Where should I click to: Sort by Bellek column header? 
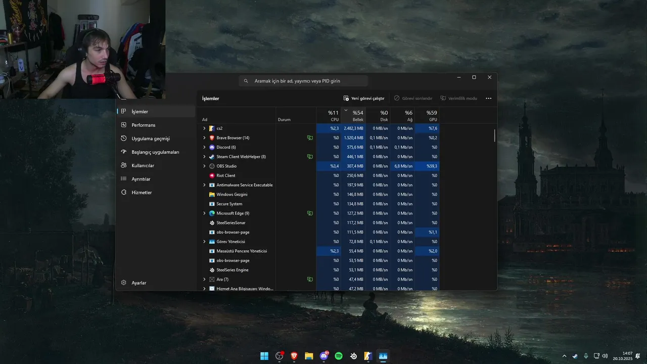(x=353, y=115)
